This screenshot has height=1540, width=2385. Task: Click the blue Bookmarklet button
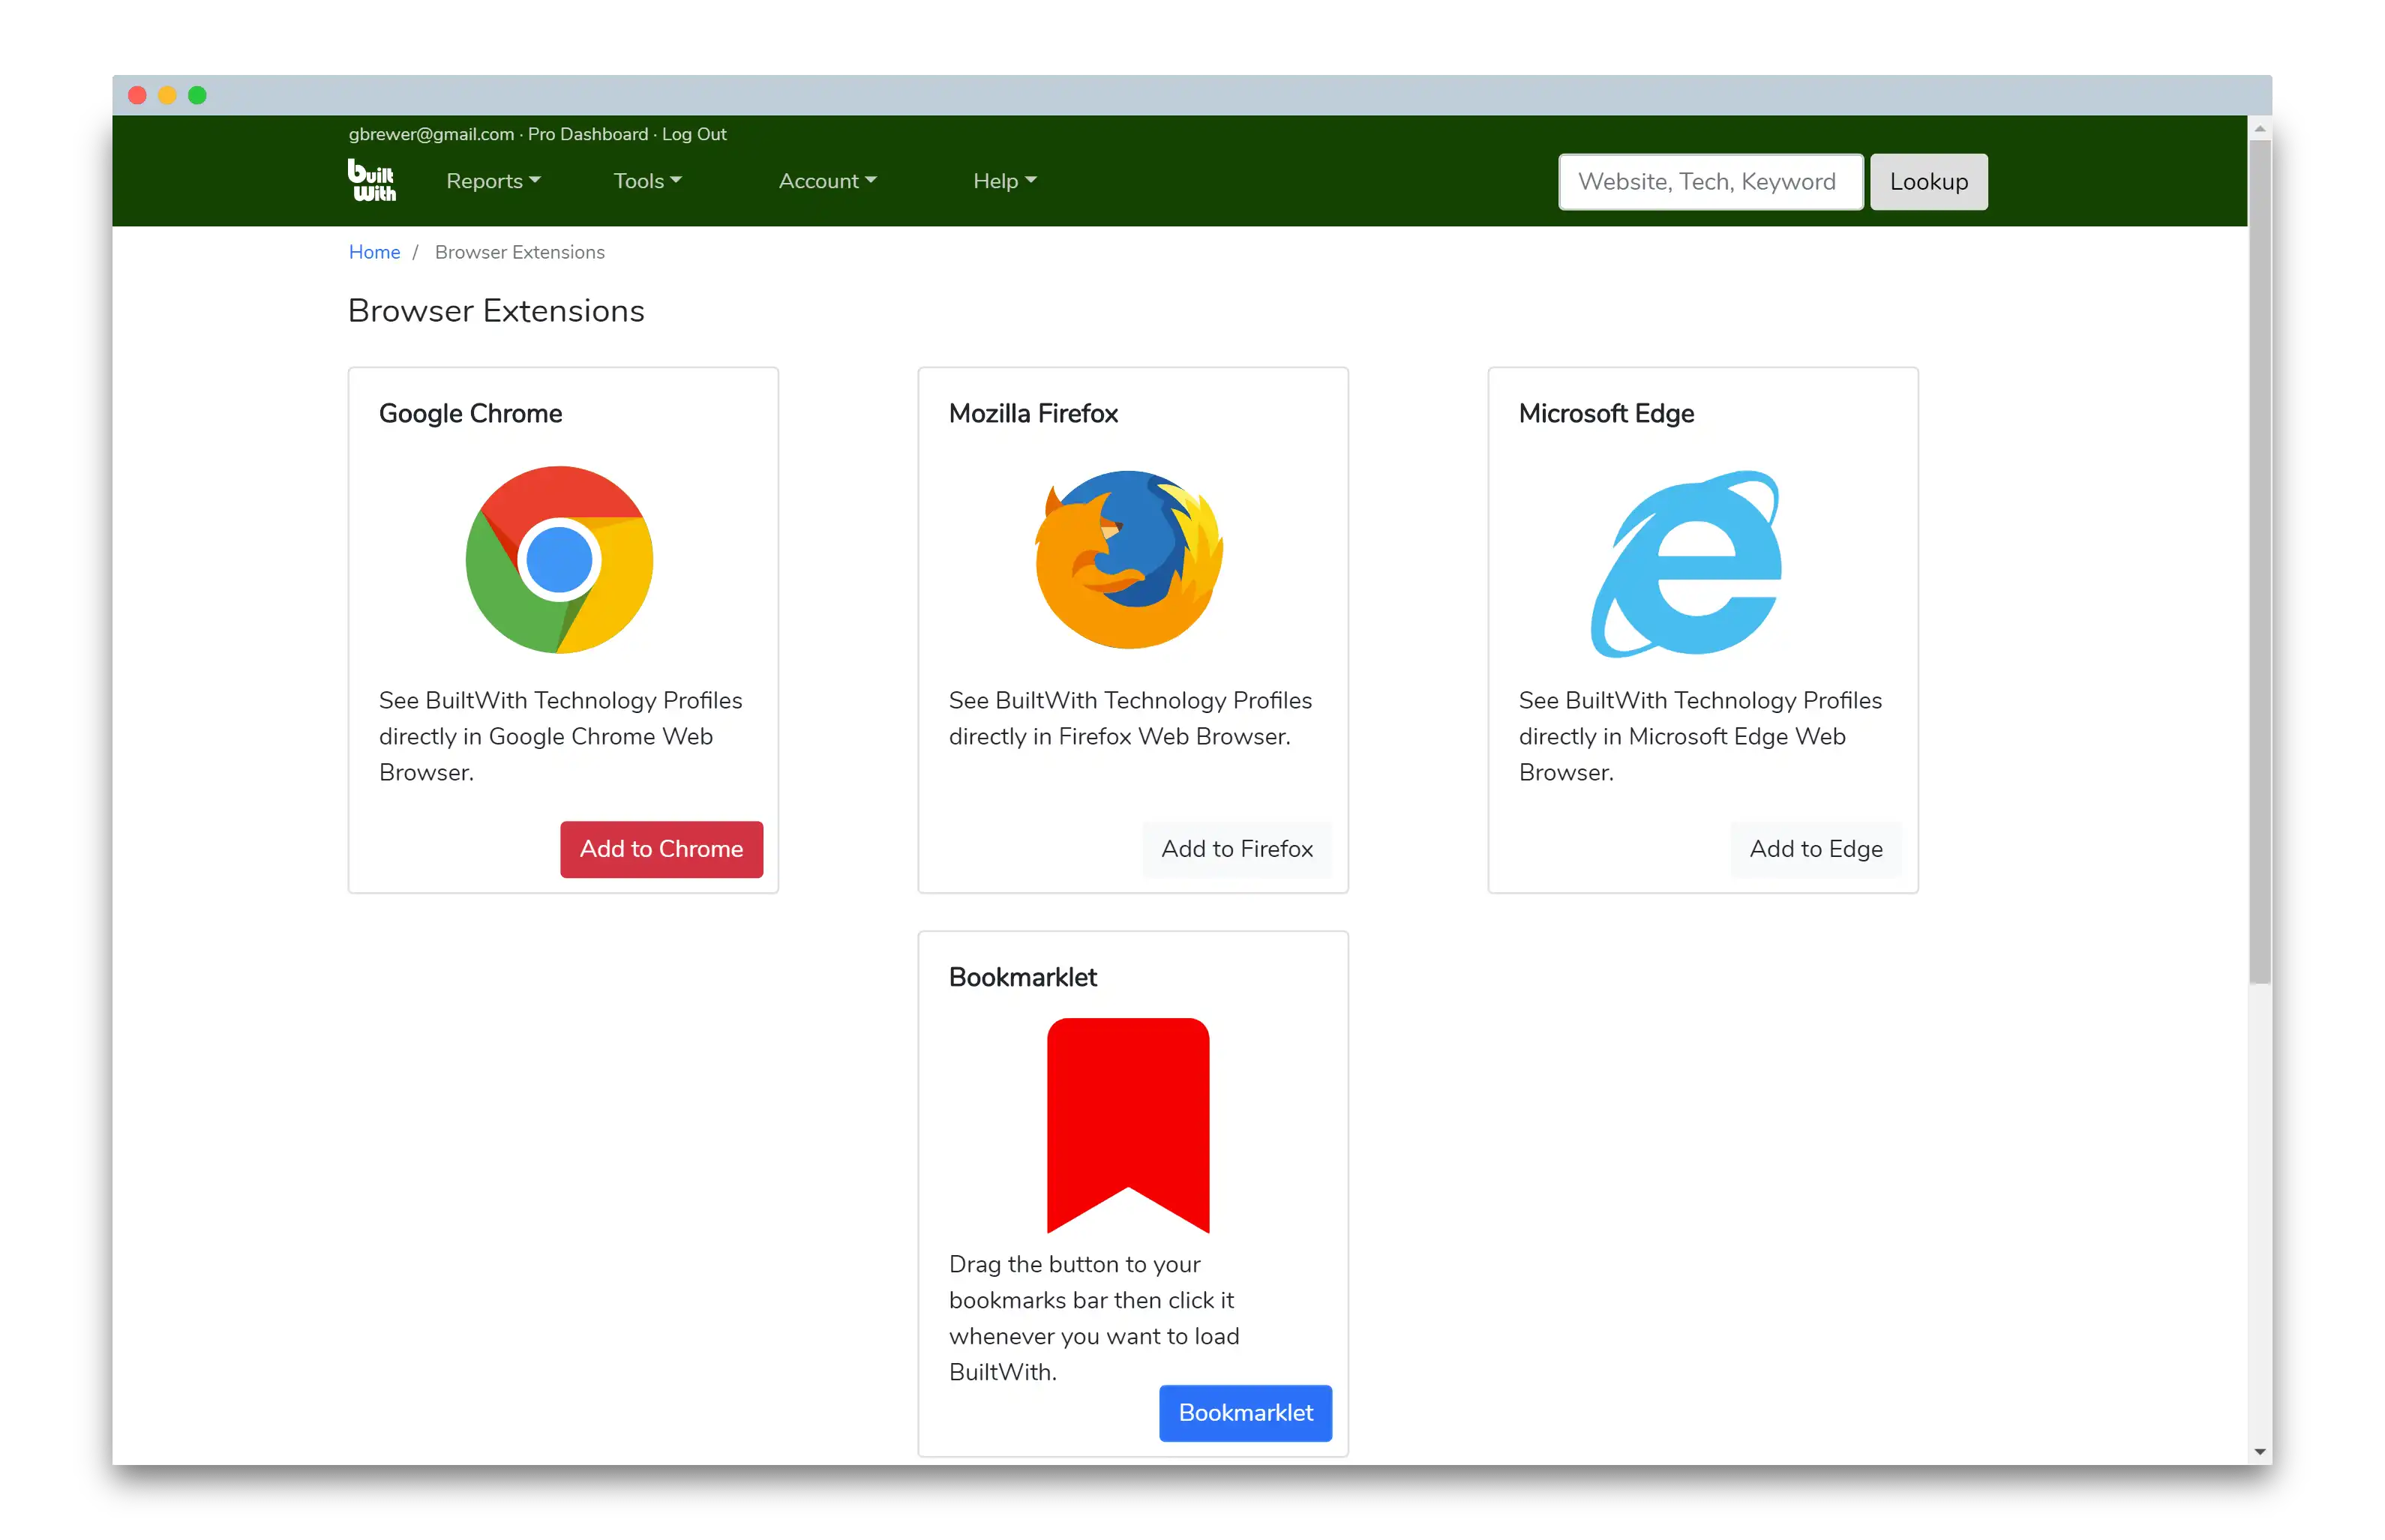coord(1245,1413)
